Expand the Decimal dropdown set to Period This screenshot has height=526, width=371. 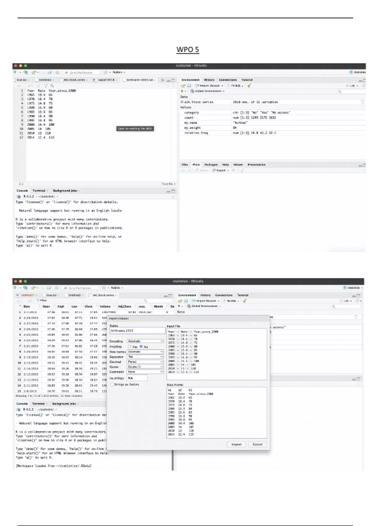(x=145, y=362)
